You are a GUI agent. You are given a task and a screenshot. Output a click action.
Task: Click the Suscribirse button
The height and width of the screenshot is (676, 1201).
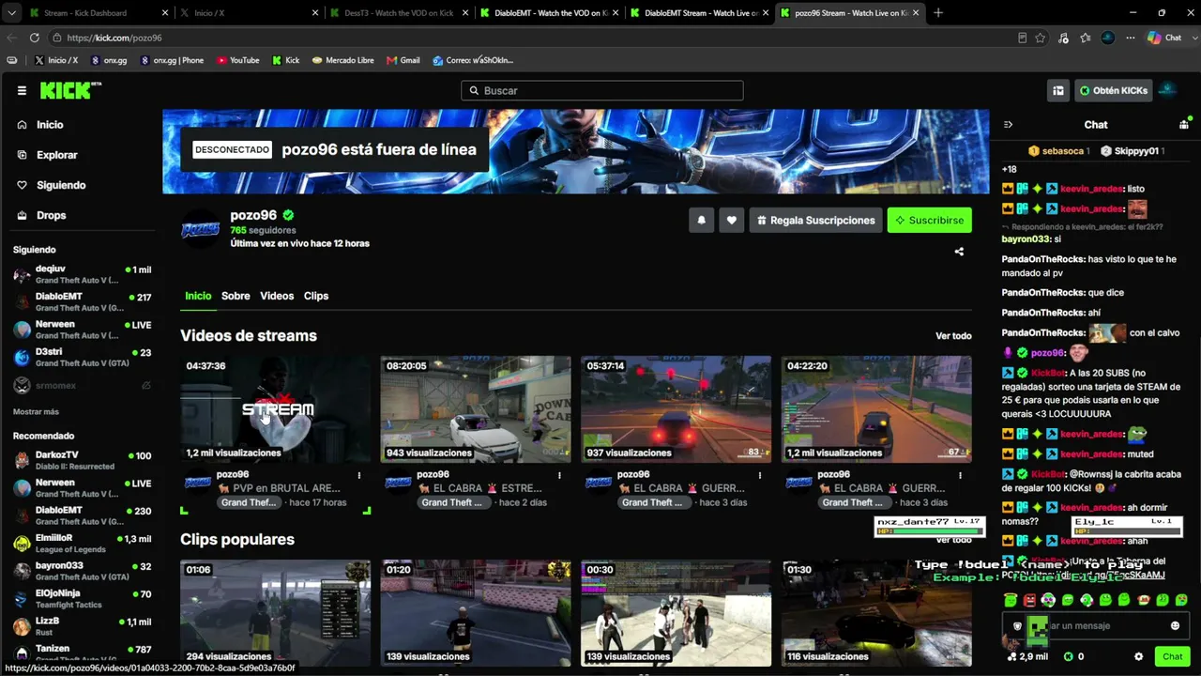[x=930, y=221]
